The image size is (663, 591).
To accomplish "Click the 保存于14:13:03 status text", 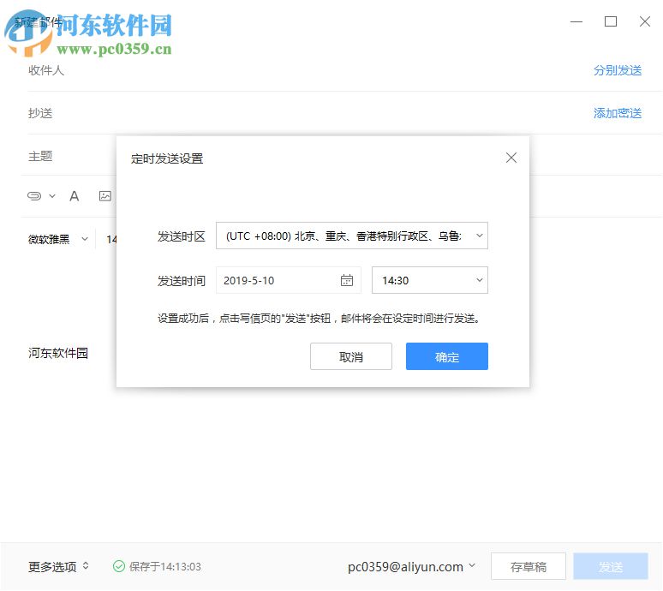I will [x=165, y=566].
